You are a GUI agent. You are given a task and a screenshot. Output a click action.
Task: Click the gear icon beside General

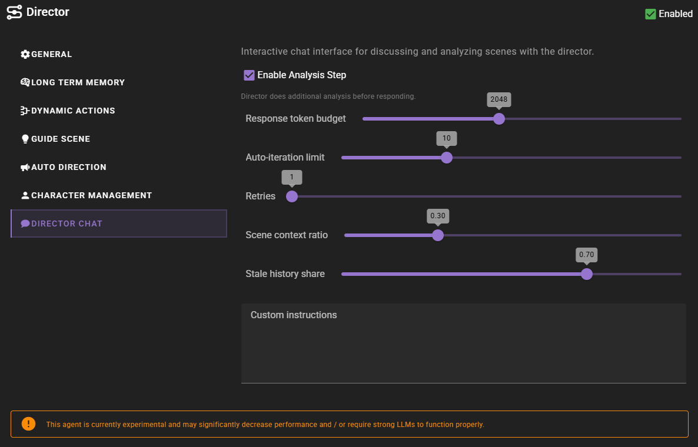point(25,54)
